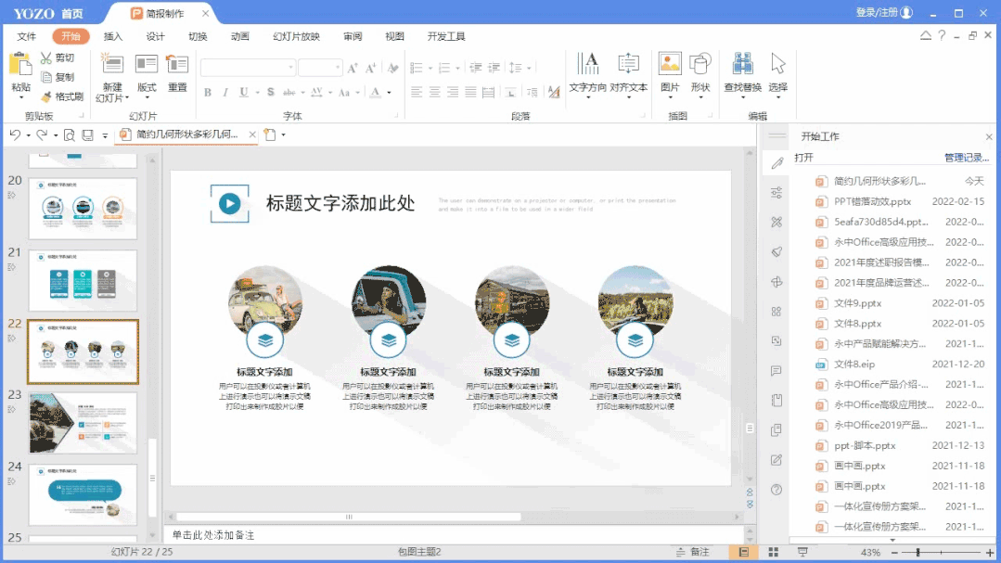Image resolution: width=1001 pixels, height=563 pixels.
Task: Switch to slide sorter grid view
Action: [773, 552]
